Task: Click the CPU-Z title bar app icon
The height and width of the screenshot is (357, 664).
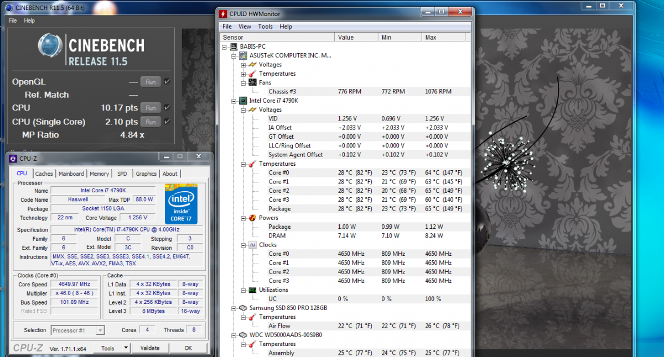Action: [x=13, y=159]
